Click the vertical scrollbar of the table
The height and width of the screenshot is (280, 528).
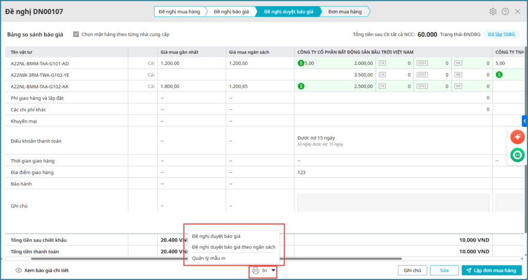click(x=526, y=139)
